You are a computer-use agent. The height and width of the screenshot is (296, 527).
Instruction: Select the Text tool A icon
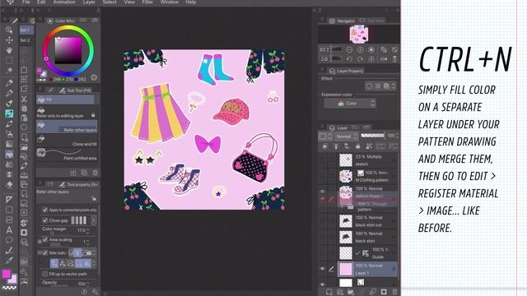click(x=9, y=230)
